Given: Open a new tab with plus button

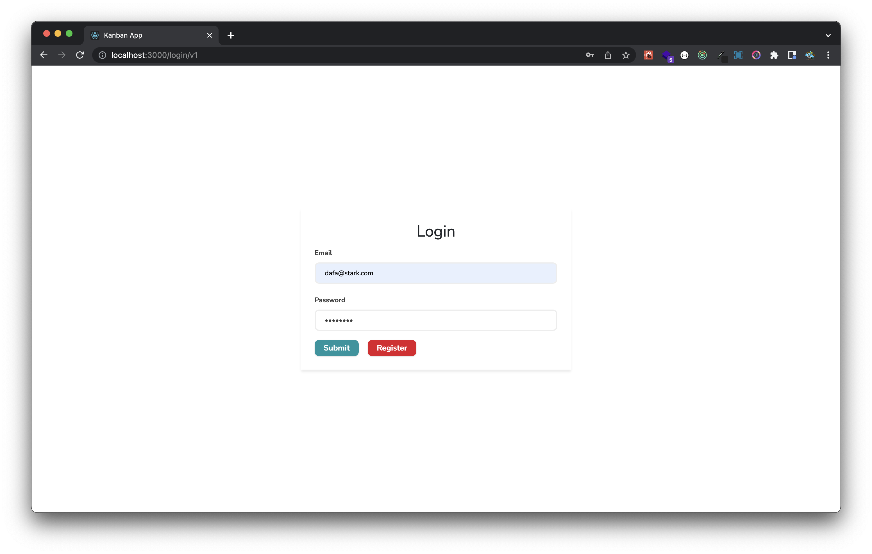Looking at the screenshot, I should [x=231, y=35].
